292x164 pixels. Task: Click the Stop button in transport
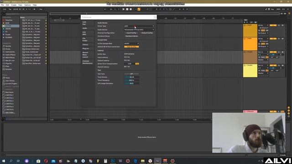127,9
